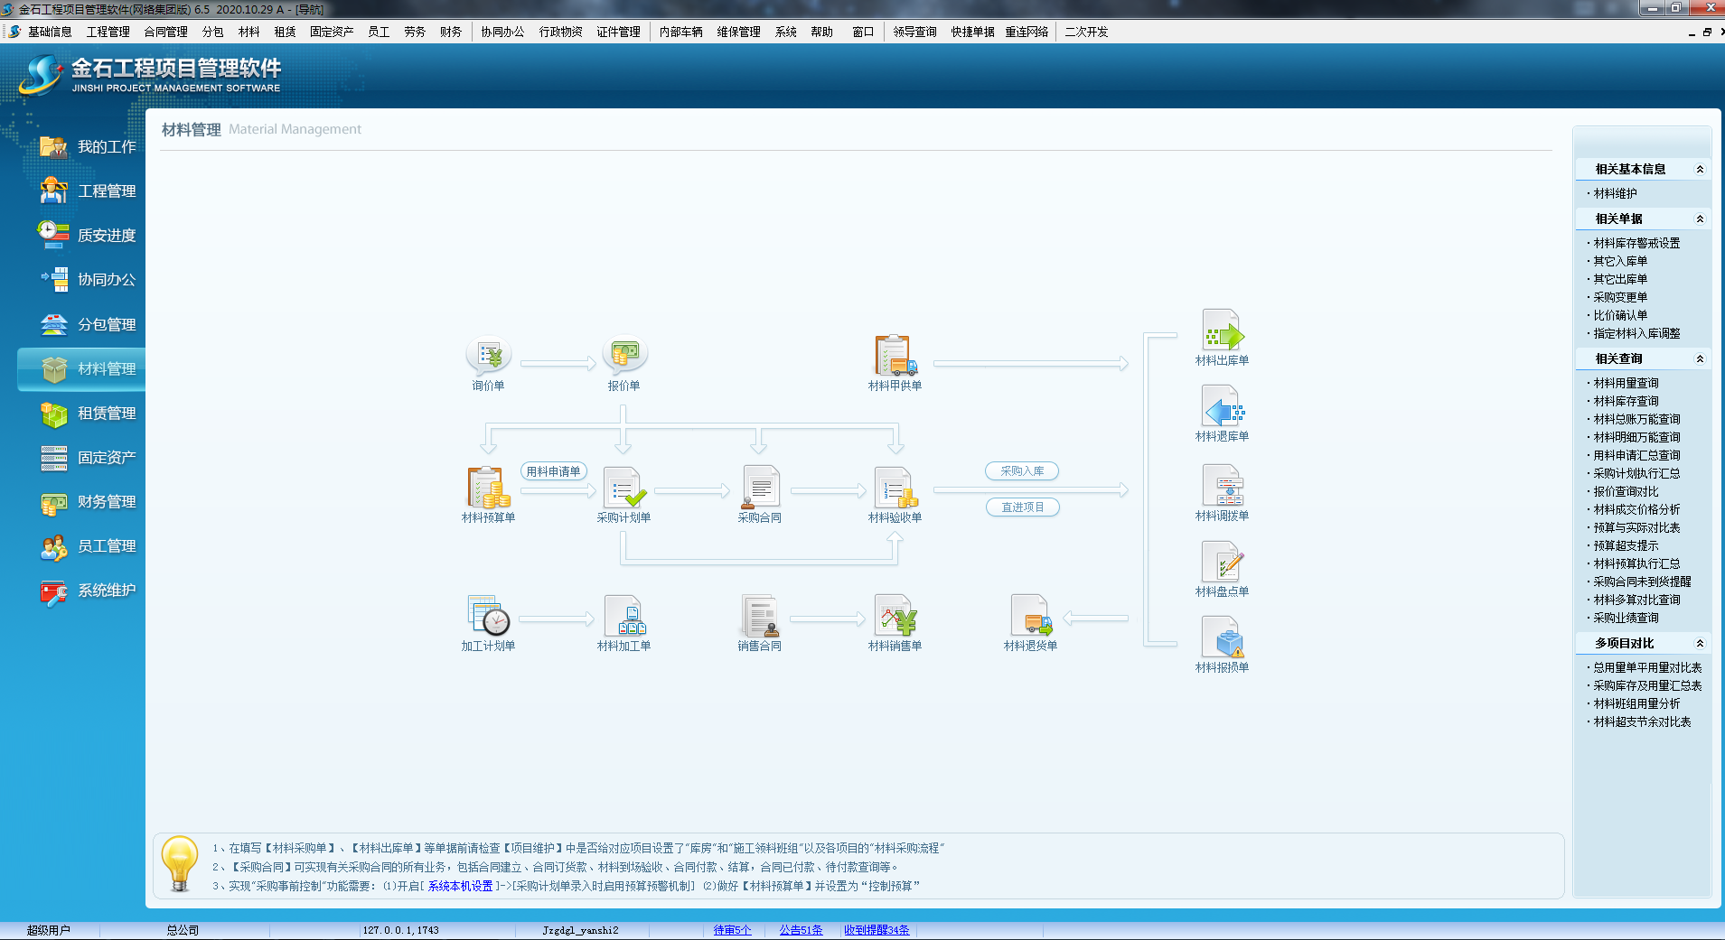Open the 合同管理 menu
The image size is (1725, 940).
[165, 32]
